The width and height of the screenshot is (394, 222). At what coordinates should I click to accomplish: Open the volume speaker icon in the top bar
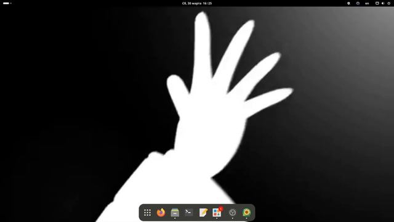[383, 3]
